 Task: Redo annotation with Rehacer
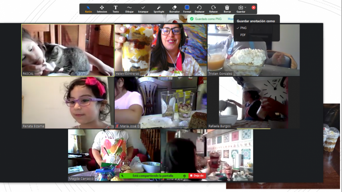click(213, 9)
